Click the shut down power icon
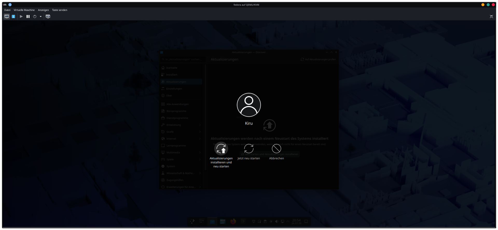This screenshot has height=230, width=498. [35, 16]
